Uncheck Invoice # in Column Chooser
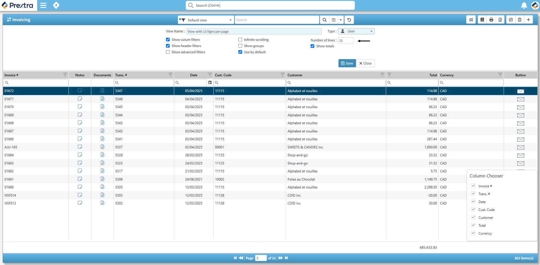 (473, 186)
